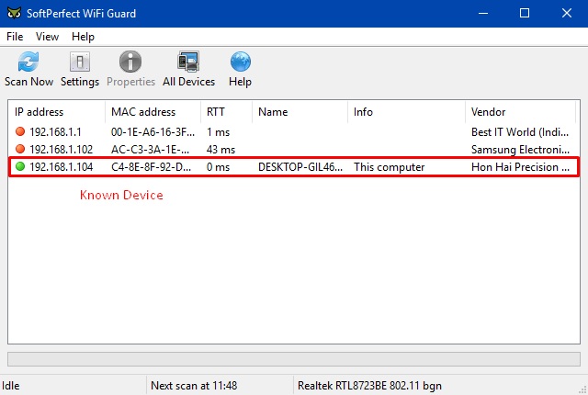Open Settings from the toolbar
The width and height of the screenshot is (588, 395).
tap(80, 69)
